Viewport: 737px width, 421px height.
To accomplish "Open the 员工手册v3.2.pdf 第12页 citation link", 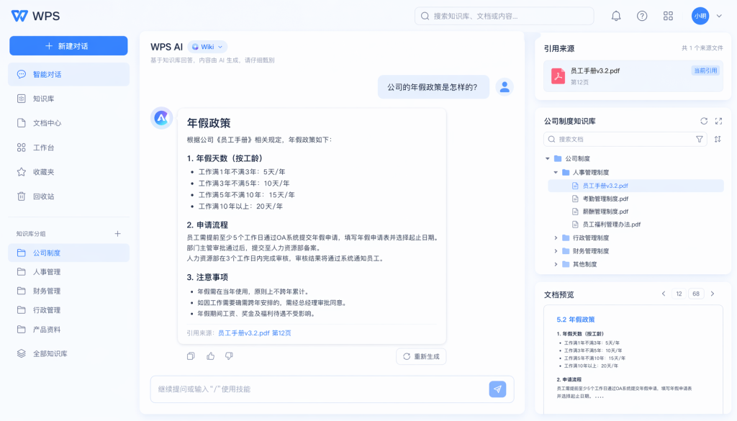I will pos(254,332).
